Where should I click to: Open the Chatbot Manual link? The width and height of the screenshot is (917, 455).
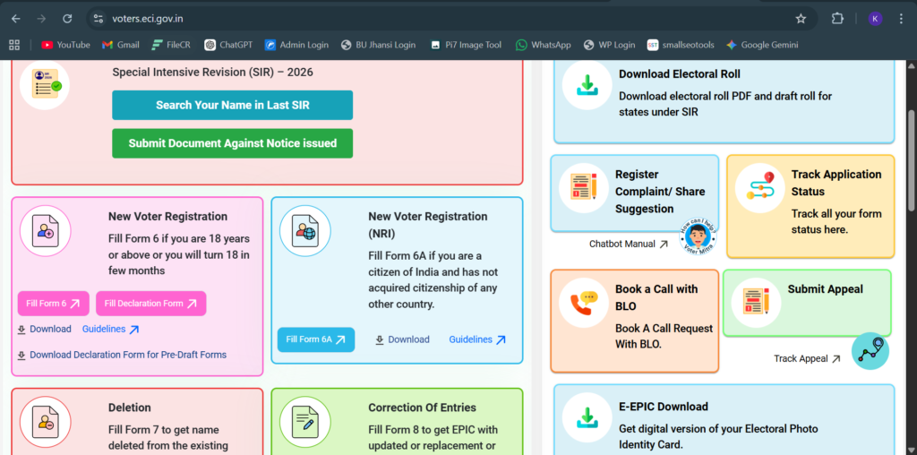tap(628, 244)
